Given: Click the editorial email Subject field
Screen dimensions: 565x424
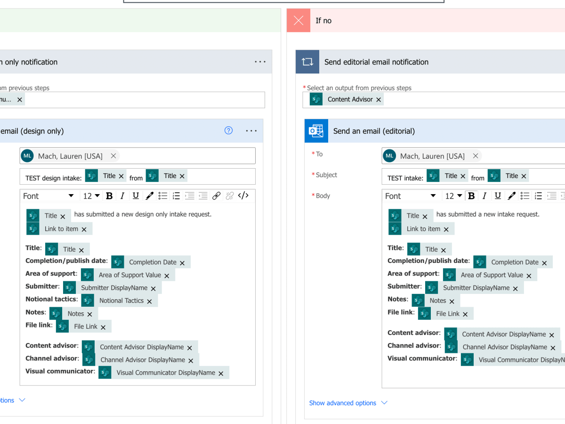Looking at the screenshot, I should pyautogui.click(x=546, y=176).
